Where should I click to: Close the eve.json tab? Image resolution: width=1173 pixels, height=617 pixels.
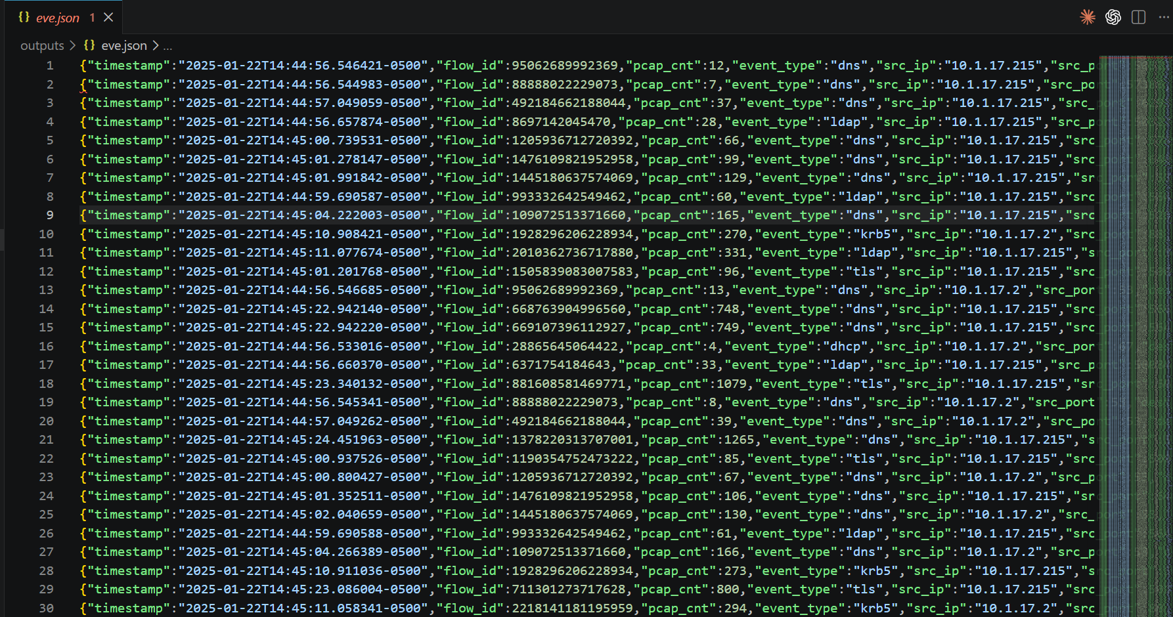(x=109, y=18)
